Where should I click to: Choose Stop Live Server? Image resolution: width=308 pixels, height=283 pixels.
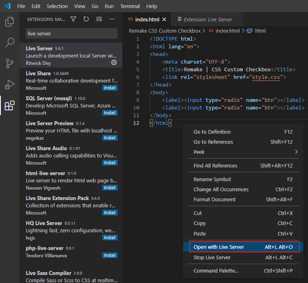click(243, 257)
